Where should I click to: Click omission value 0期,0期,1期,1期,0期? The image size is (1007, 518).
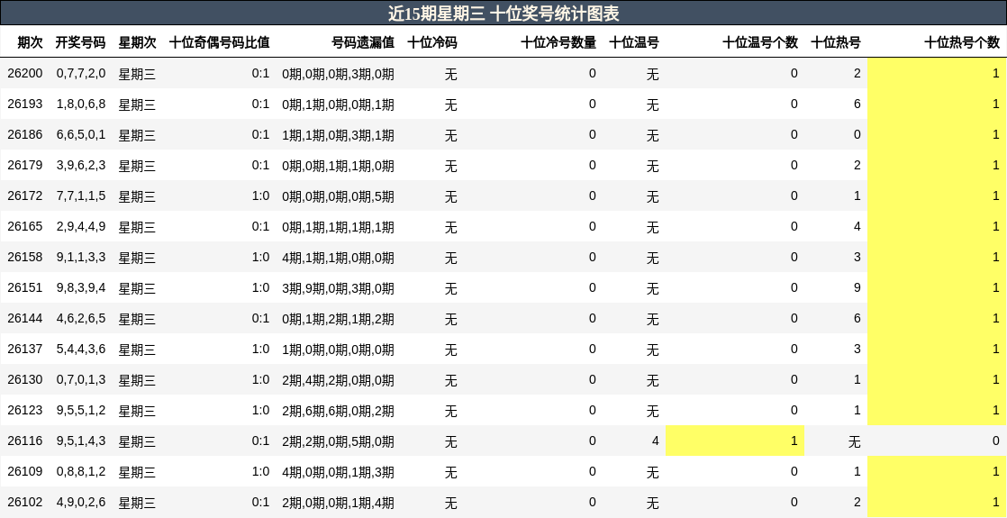pos(339,166)
